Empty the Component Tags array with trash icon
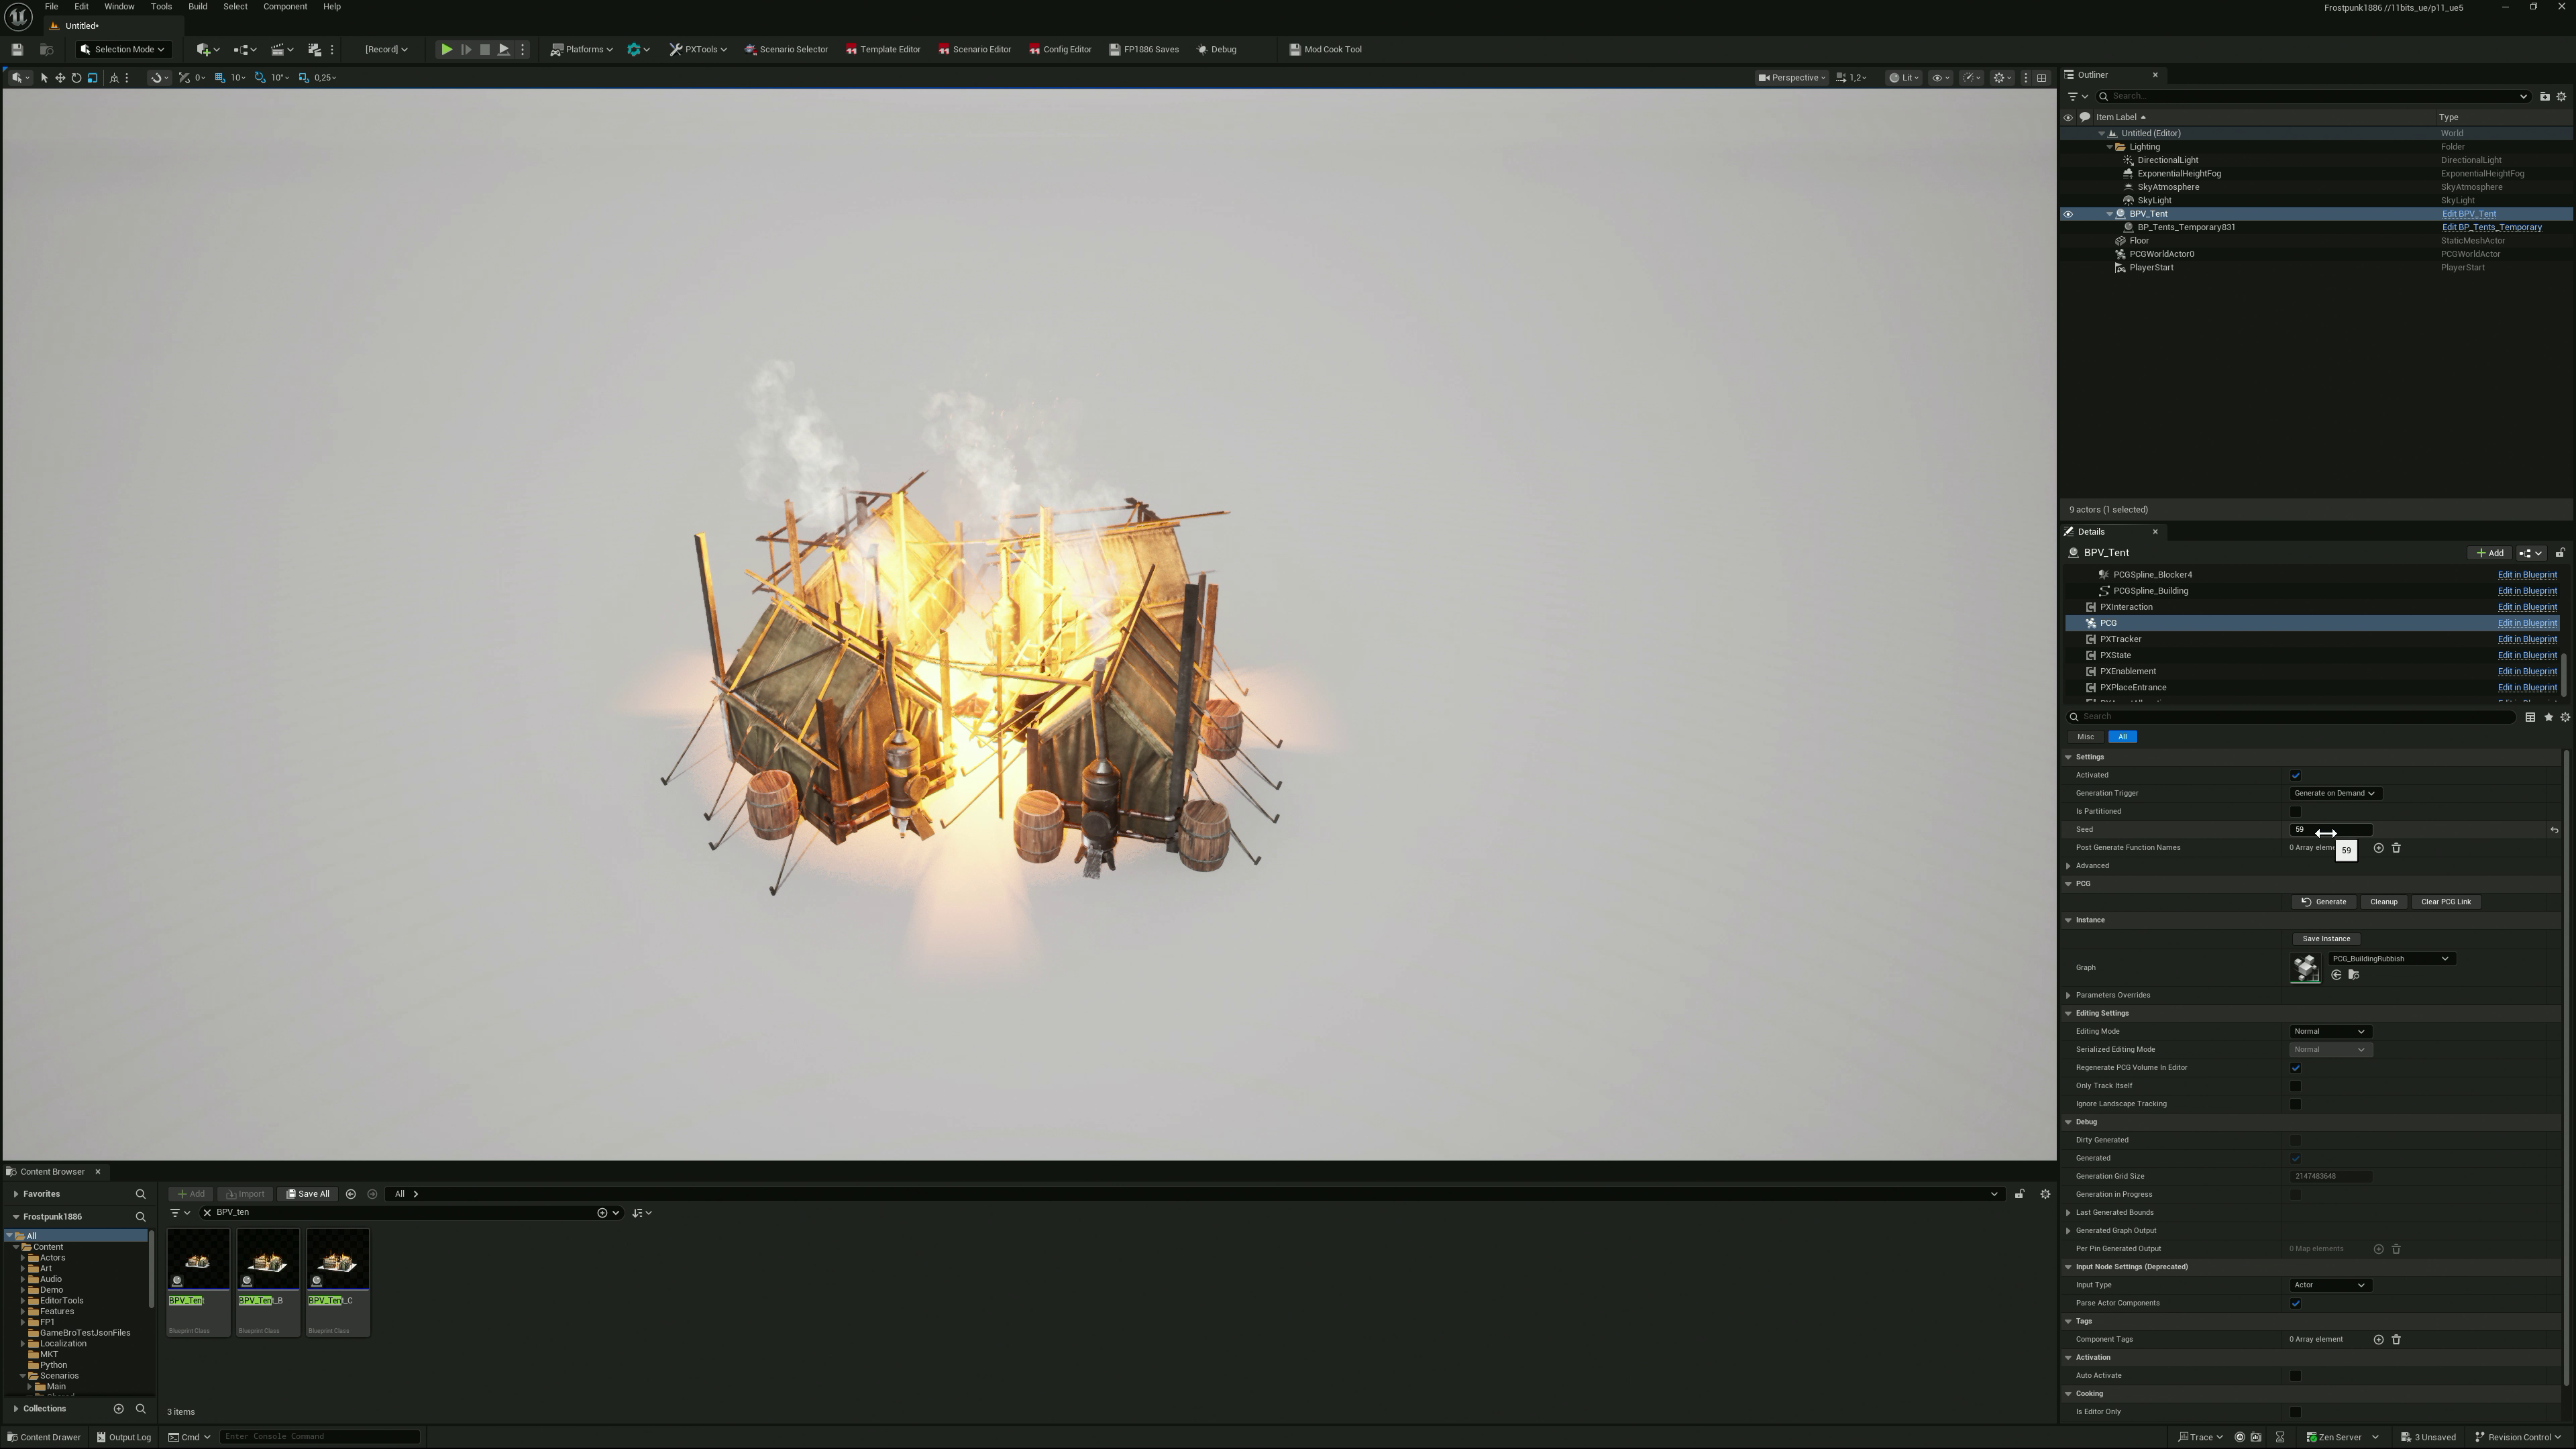The width and height of the screenshot is (2576, 1449). pos(2396,1340)
